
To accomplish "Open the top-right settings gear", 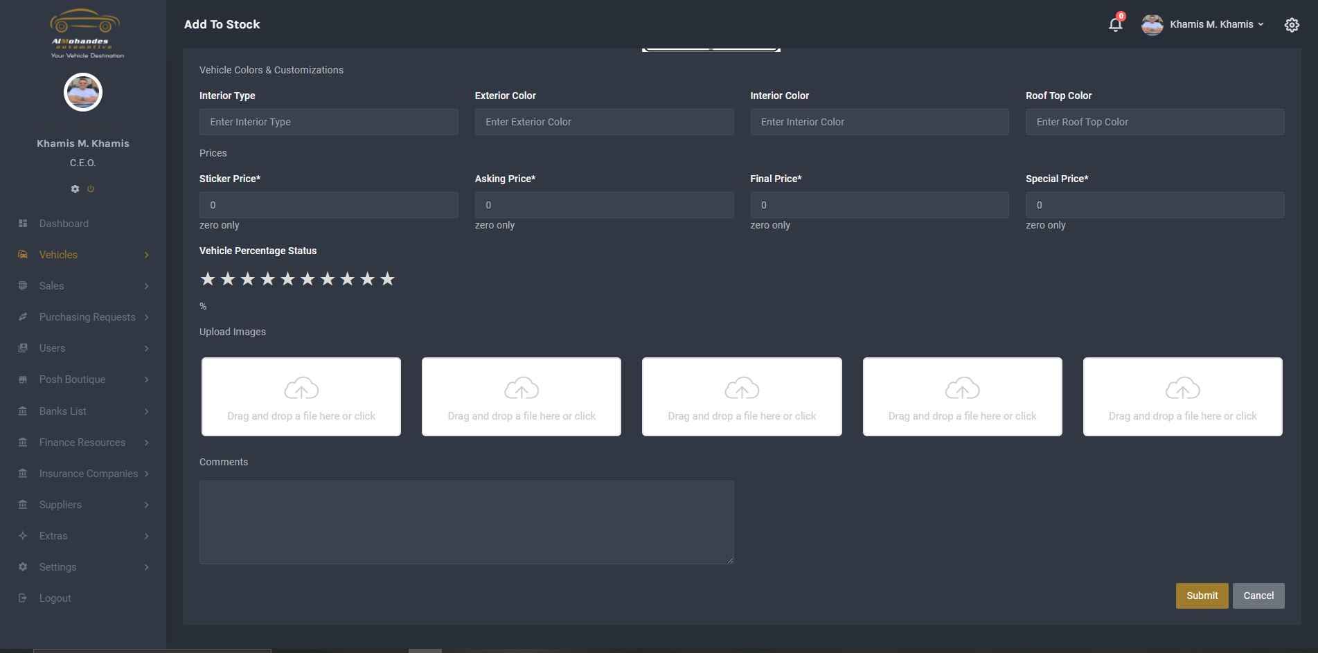I will [x=1292, y=25].
